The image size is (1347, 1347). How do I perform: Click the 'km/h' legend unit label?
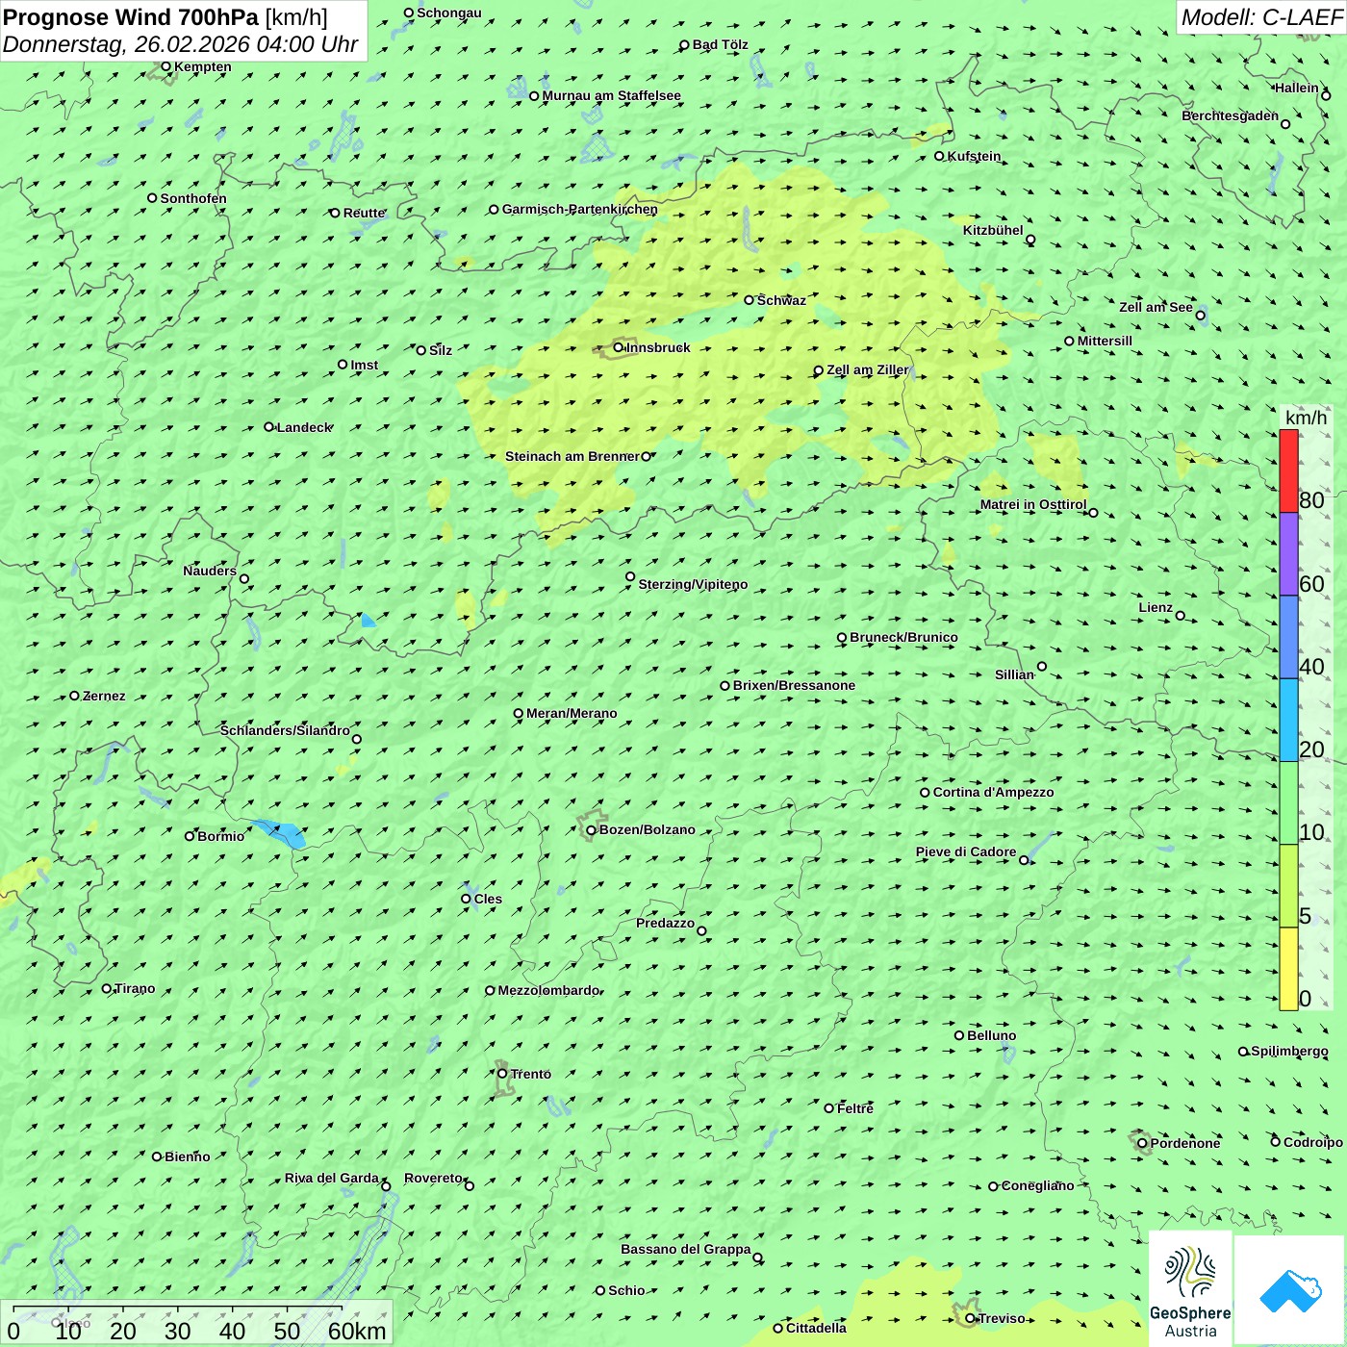click(1306, 418)
